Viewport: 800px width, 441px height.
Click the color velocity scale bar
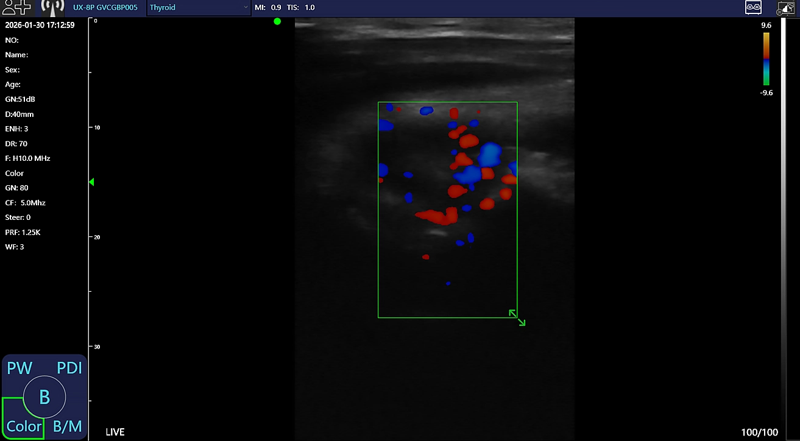766,58
